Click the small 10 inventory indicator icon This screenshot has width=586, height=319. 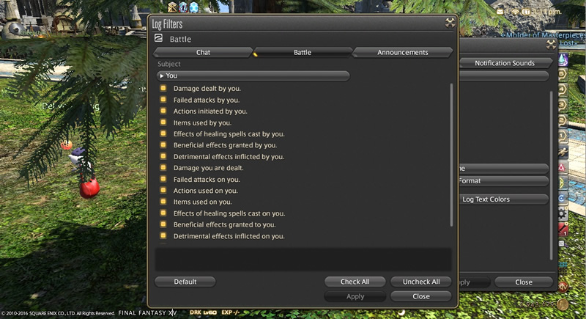(561, 243)
